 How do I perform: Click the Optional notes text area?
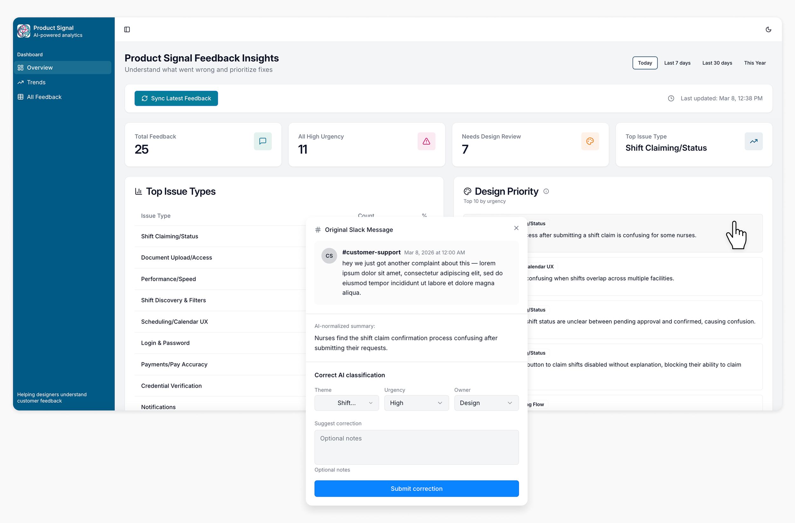416,447
